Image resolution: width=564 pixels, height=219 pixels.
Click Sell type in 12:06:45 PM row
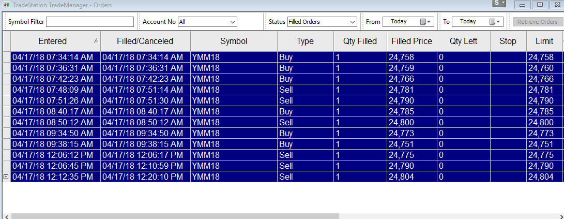tap(286, 166)
